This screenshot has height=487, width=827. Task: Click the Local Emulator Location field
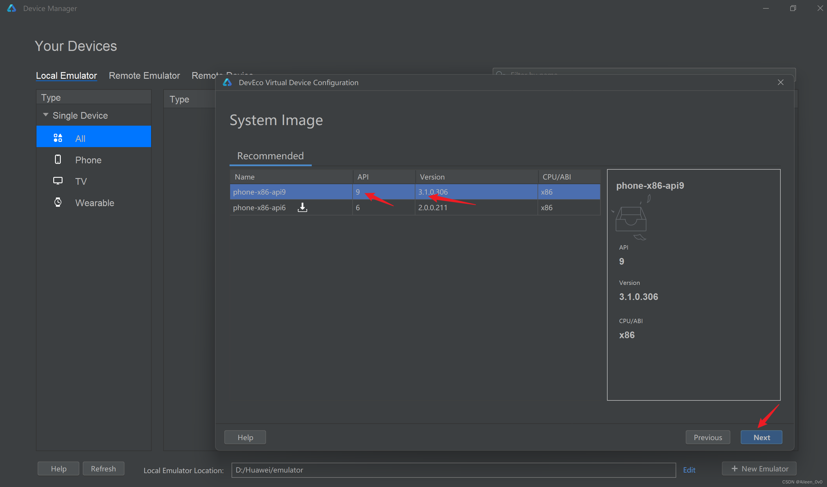pyautogui.click(x=453, y=470)
